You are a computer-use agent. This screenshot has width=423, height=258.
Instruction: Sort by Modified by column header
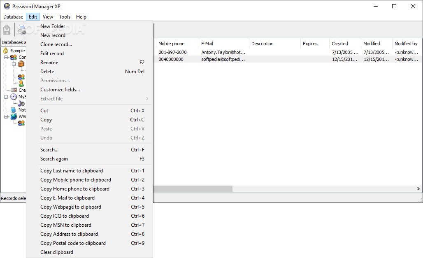(x=407, y=44)
